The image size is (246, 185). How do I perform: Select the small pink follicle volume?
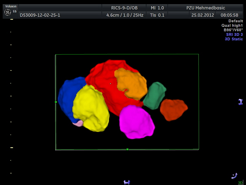(78, 123)
